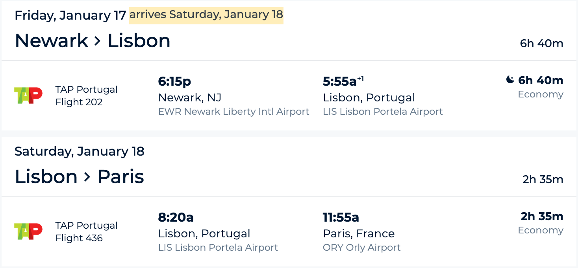Click the 8:20a Lisbon departure time
Screen dimensions: 578x268
(176, 217)
